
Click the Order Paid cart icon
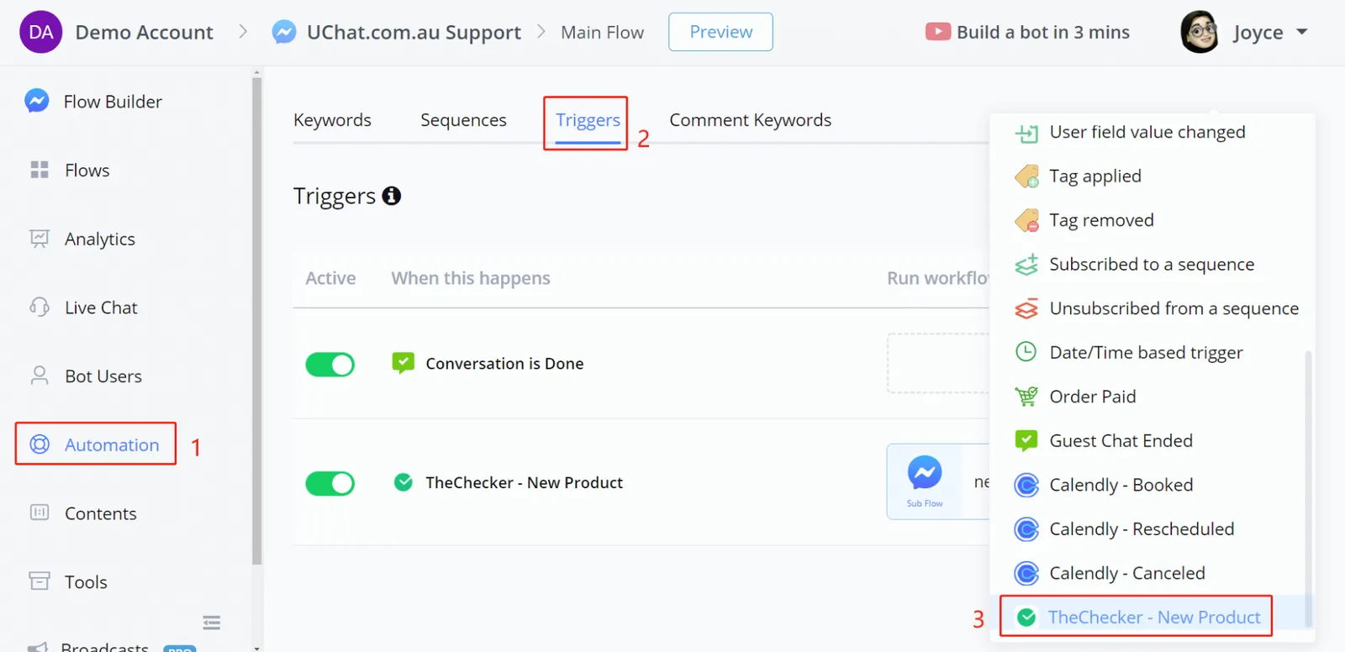[1026, 397]
